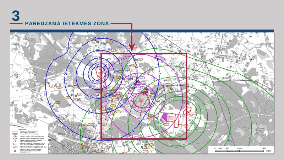
Task: Click the red polygon inside blue contour 6
Action: click(x=100, y=75)
